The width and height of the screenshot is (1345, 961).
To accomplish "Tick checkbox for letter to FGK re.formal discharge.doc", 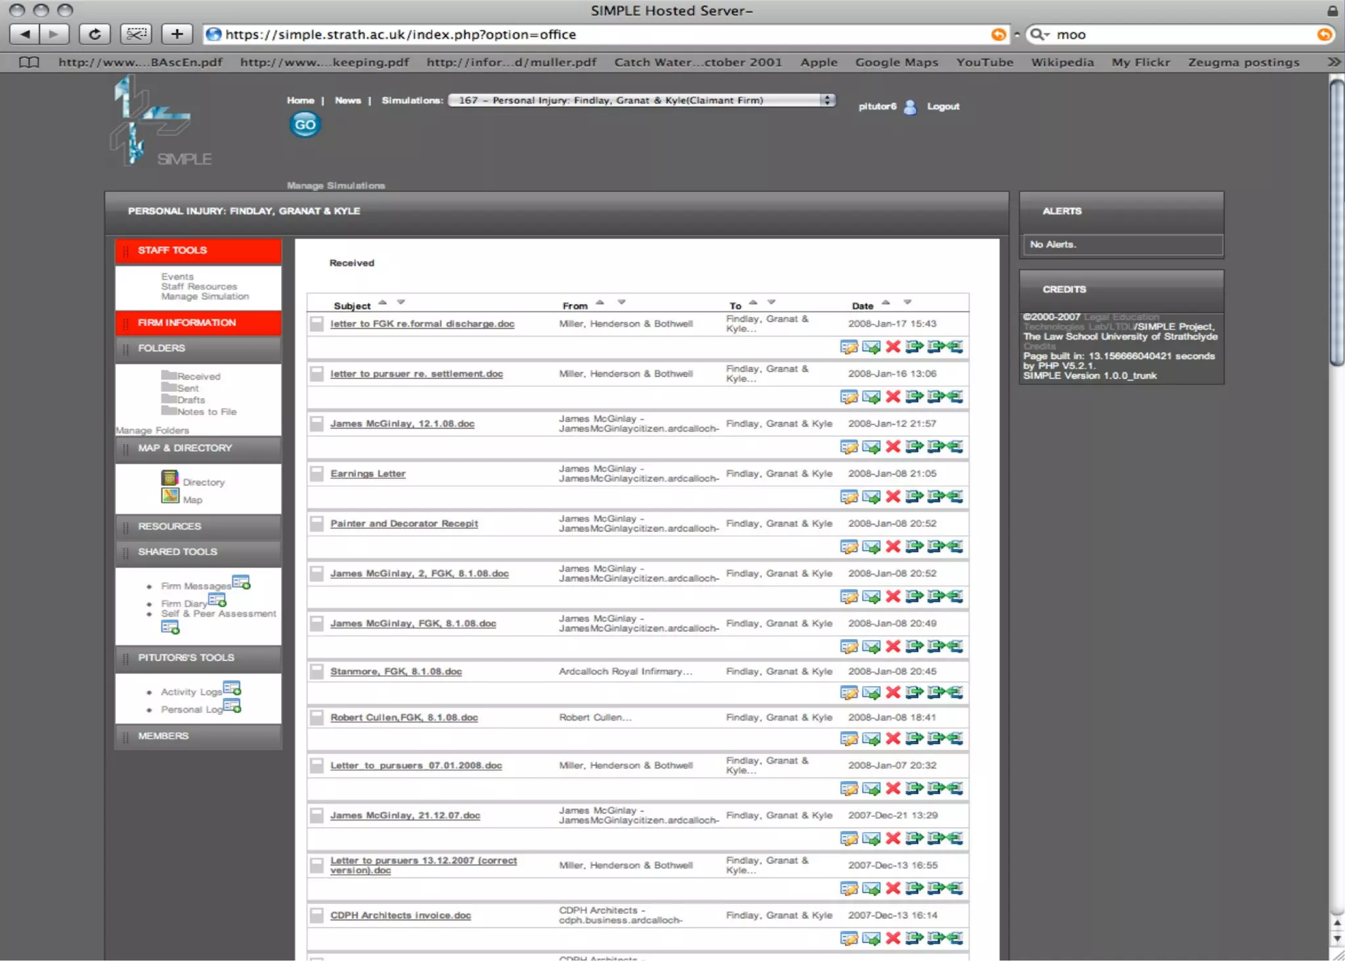I will tap(317, 324).
